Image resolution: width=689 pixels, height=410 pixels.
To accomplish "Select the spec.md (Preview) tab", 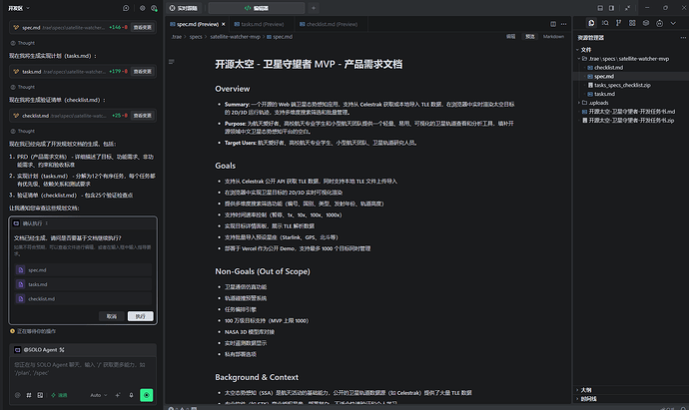I will pyautogui.click(x=197, y=24).
